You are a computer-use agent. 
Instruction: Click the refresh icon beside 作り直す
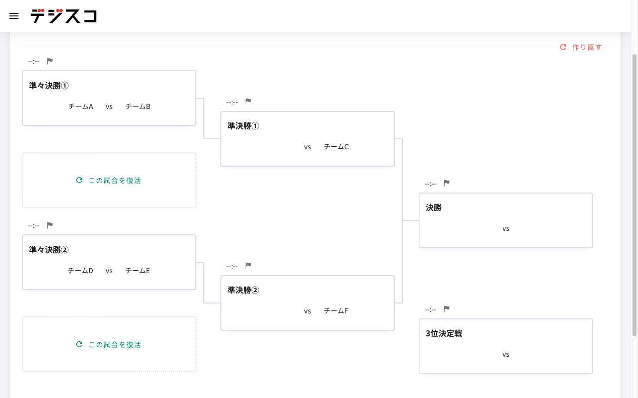(x=563, y=46)
